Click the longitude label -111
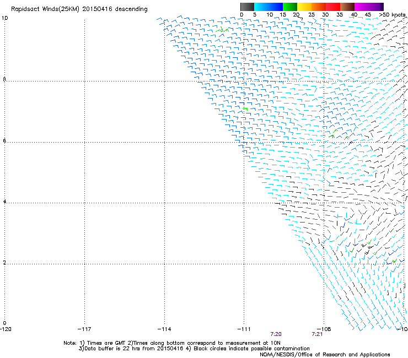This screenshot has width=408, height=358. click(x=244, y=329)
